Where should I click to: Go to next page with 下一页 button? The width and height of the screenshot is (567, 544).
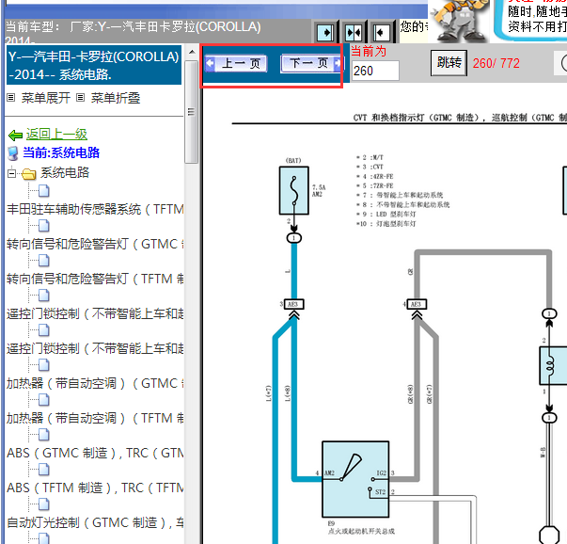coord(310,64)
